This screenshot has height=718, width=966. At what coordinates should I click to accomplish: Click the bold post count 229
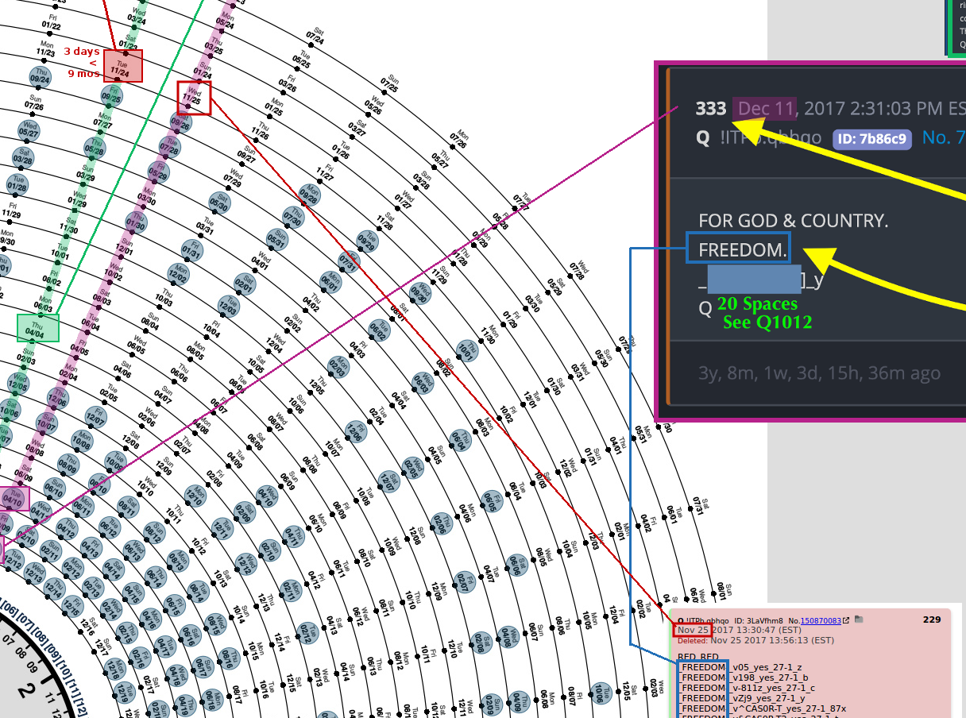[x=932, y=620]
